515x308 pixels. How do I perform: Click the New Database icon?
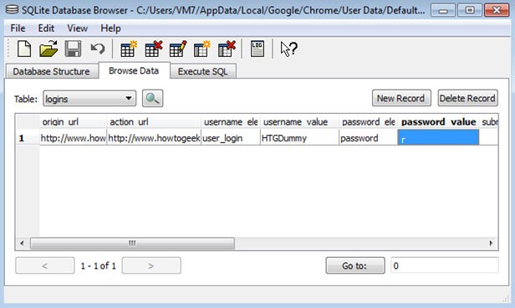pos(24,49)
